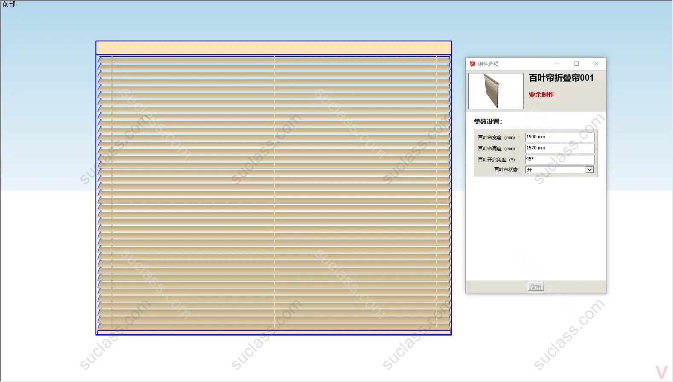Select the blind's bottom rail
The width and height of the screenshot is (673, 382).
click(273, 332)
